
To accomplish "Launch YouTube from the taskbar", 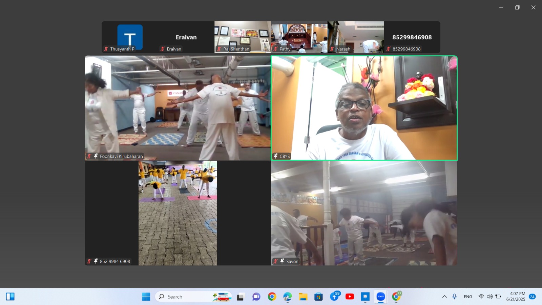I will [x=350, y=297].
